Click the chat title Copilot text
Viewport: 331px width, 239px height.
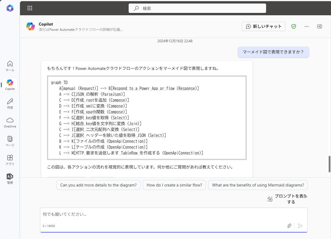click(x=46, y=24)
